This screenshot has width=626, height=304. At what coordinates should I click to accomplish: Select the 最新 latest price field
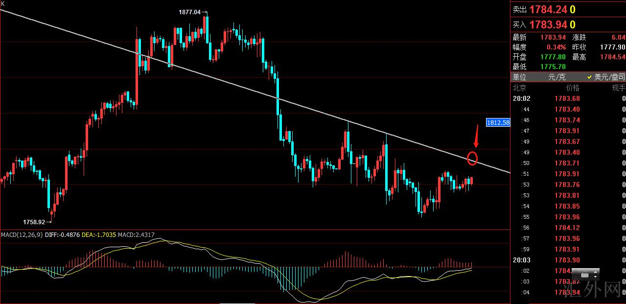point(539,38)
